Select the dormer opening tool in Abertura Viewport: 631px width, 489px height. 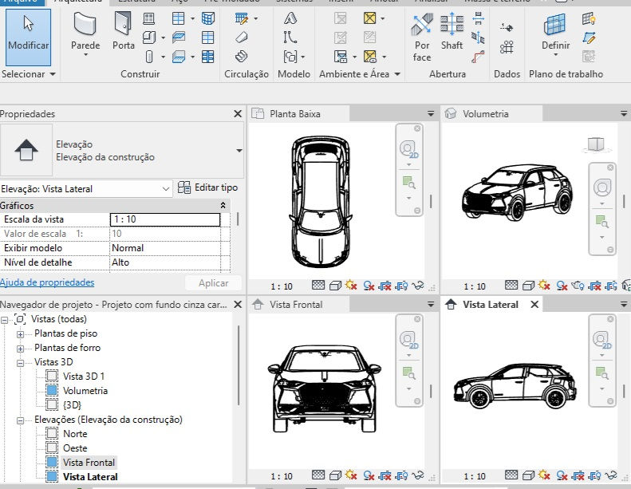[478, 57]
